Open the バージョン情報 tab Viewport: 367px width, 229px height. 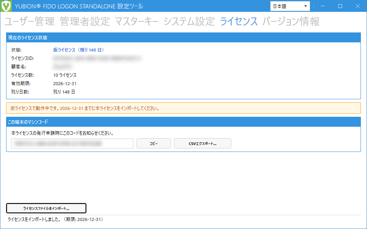(291, 21)
